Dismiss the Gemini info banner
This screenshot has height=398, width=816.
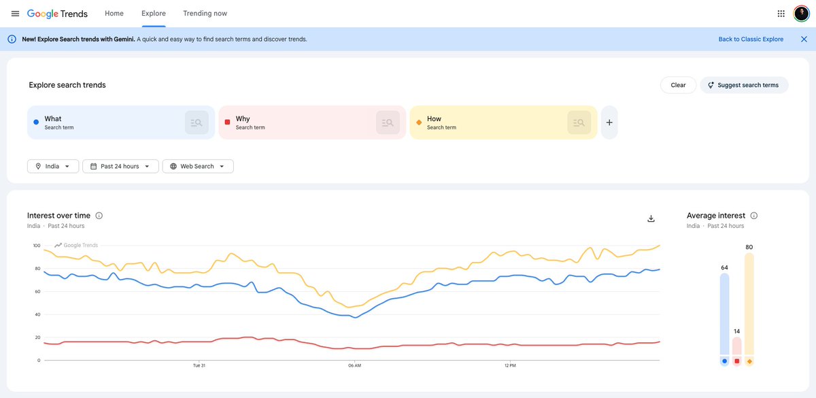click(x=804, y=39)
